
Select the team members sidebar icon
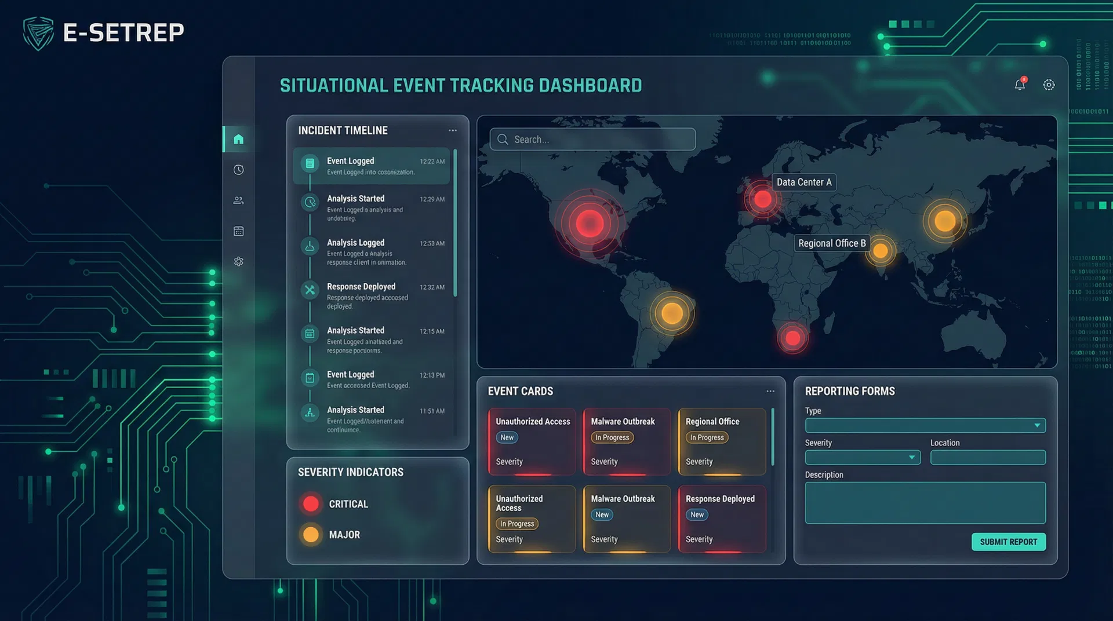(x=238, y=200)
